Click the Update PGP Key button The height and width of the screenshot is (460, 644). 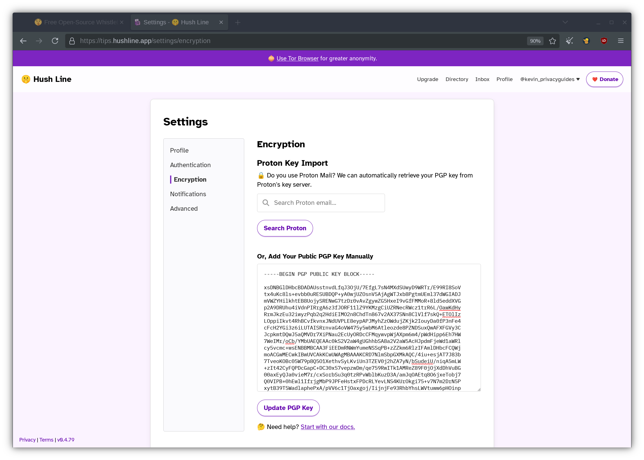[288, 407]
